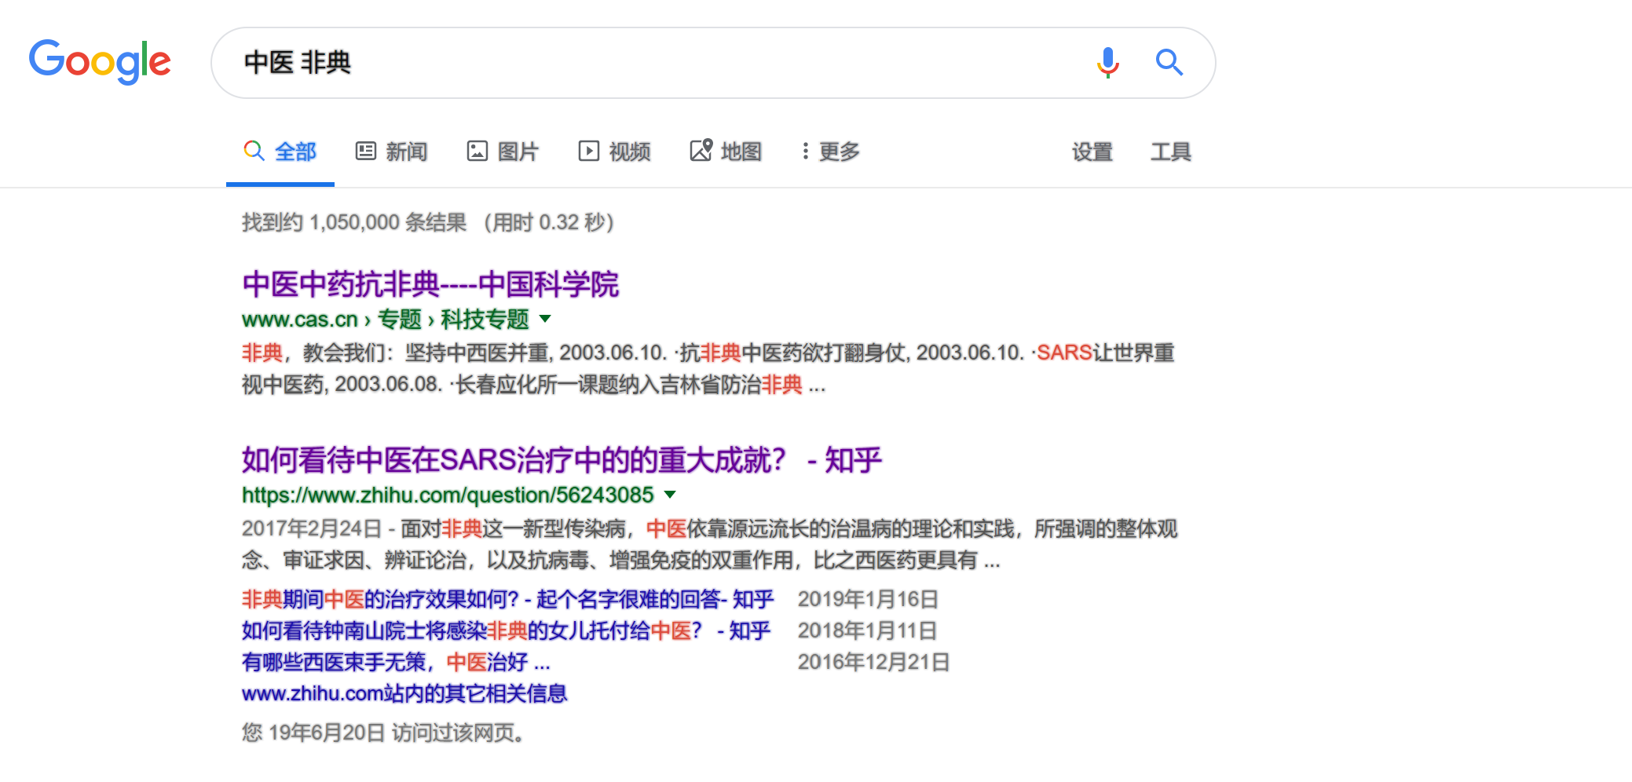Screen dimensions: 1632x782
Task: Switch to the 新闻 tab
Action: [x=392, y=152]
